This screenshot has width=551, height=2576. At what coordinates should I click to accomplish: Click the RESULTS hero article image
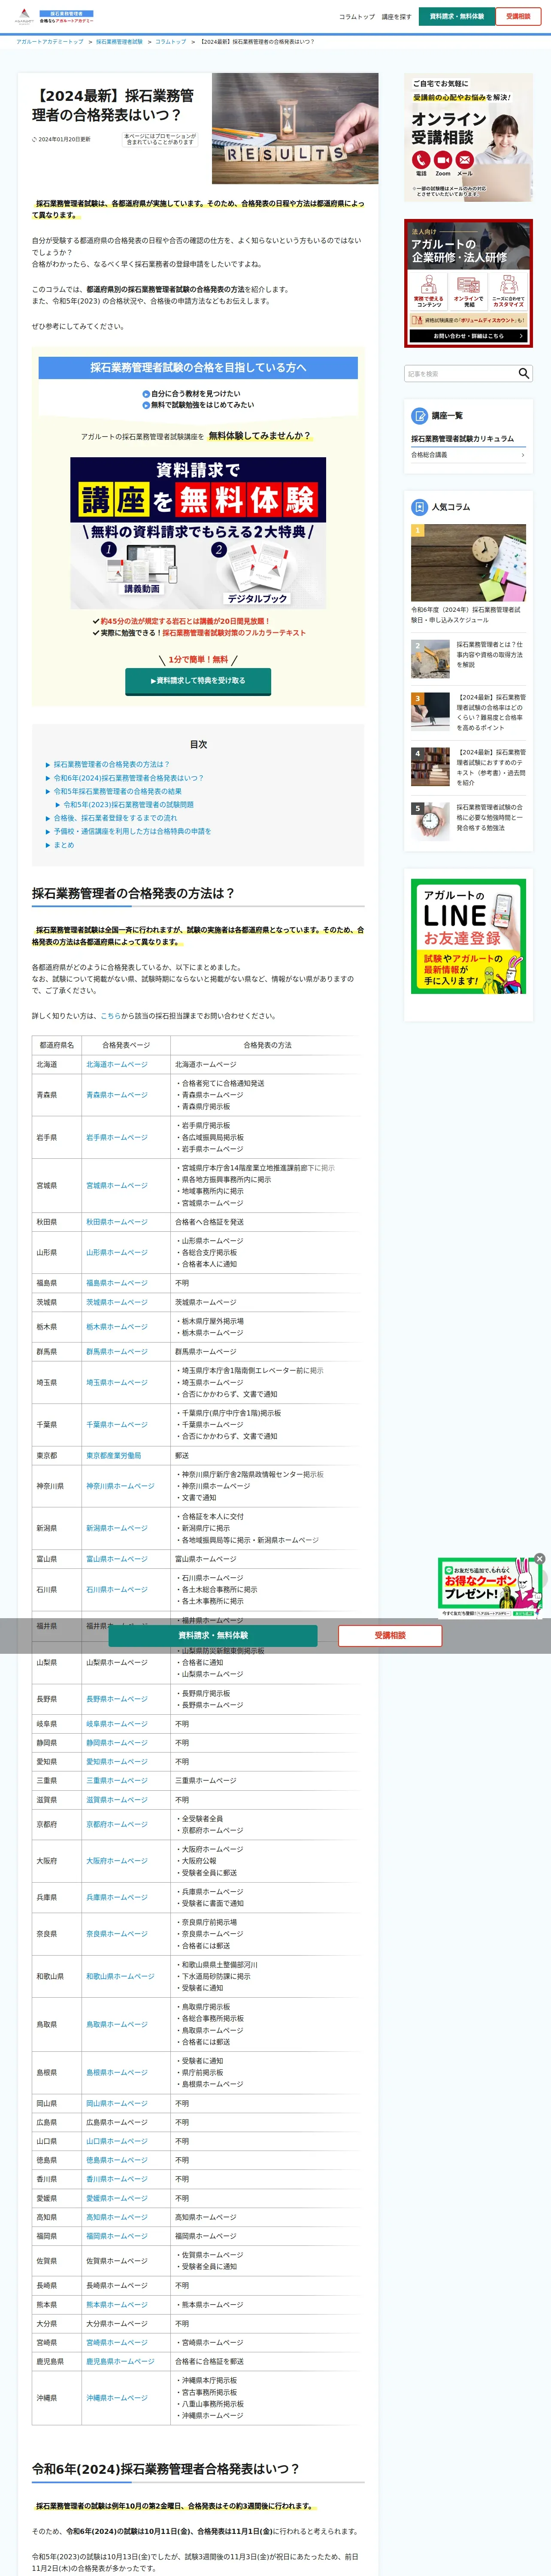(295, 128)
